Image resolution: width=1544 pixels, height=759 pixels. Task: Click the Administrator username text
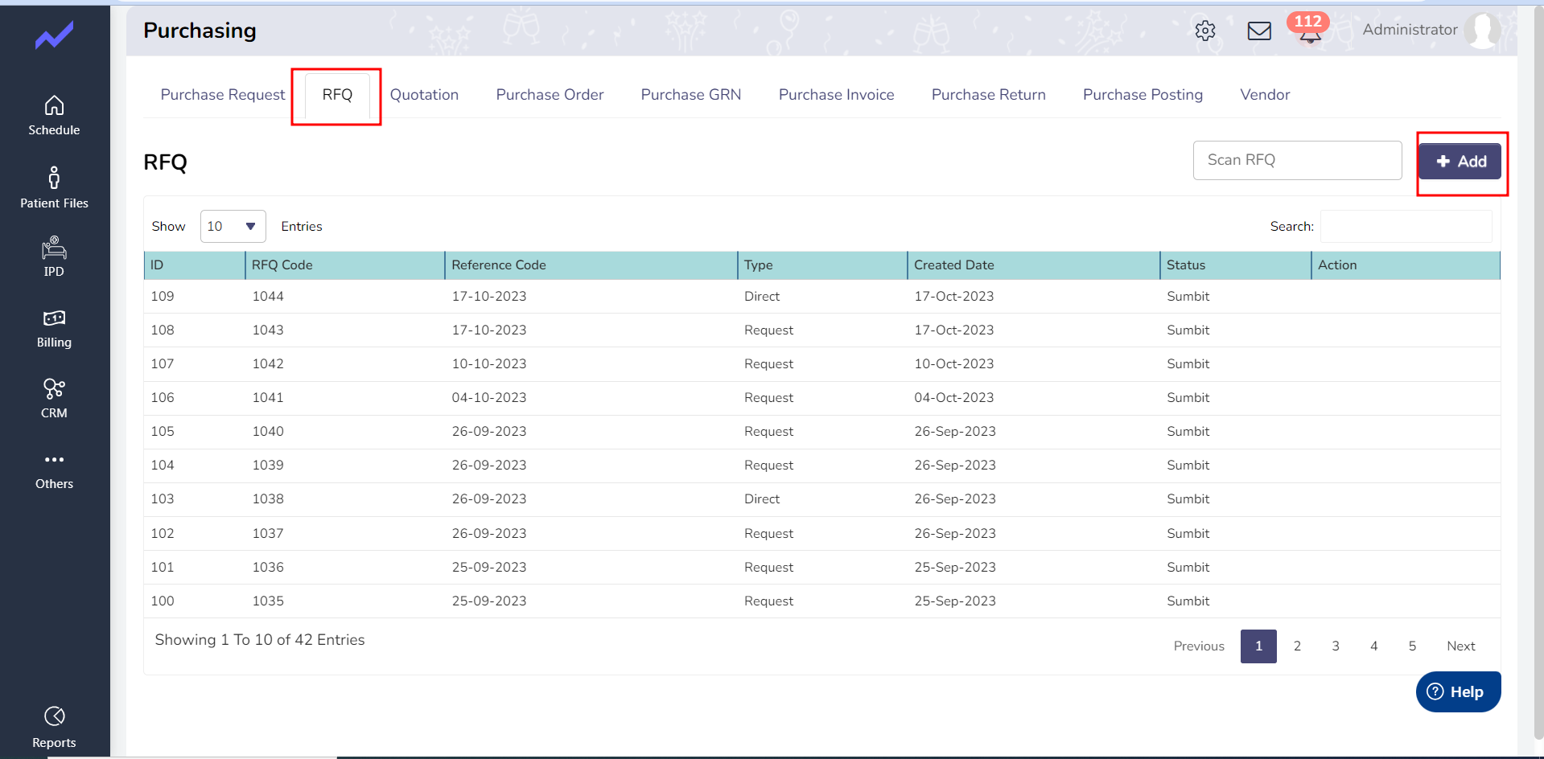1410,30
